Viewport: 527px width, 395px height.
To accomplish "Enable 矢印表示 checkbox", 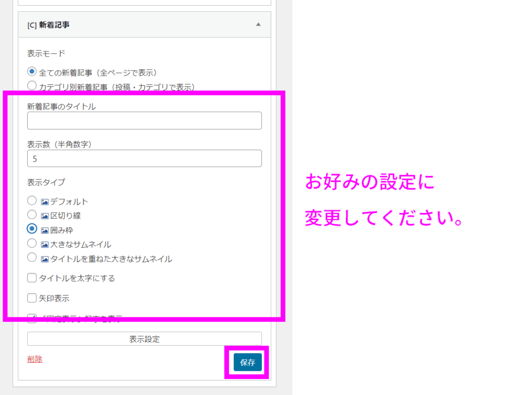I will [32, 298].
